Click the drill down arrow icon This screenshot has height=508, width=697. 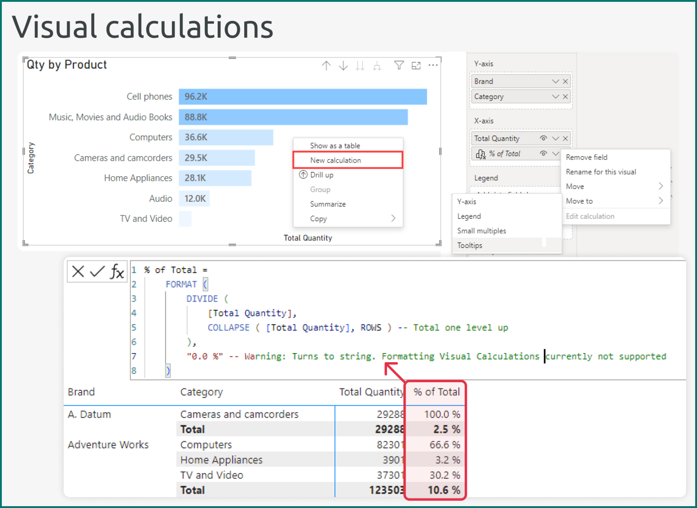pyautogui.click(x=343, y=65)
